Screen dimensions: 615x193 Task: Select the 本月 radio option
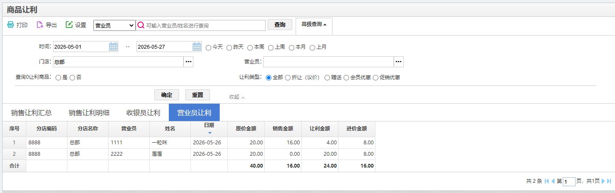pos(291,47)
